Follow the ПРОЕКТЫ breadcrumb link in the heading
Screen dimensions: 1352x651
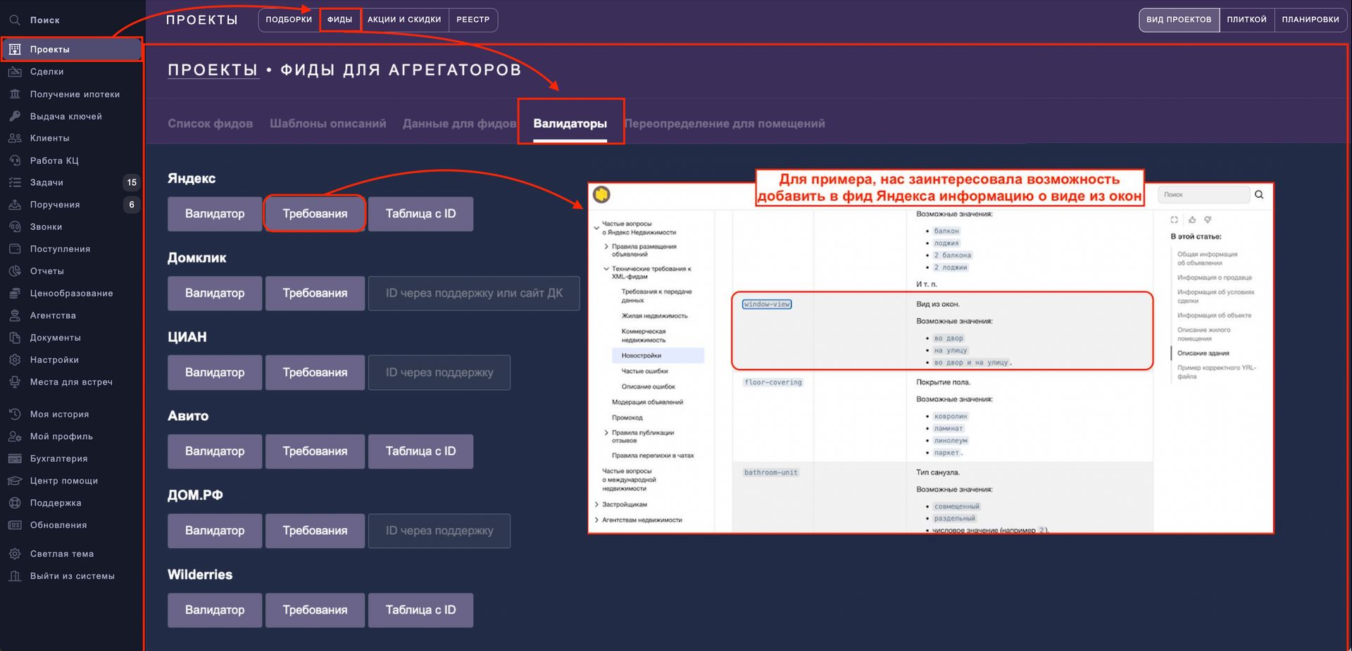(213, 70)
